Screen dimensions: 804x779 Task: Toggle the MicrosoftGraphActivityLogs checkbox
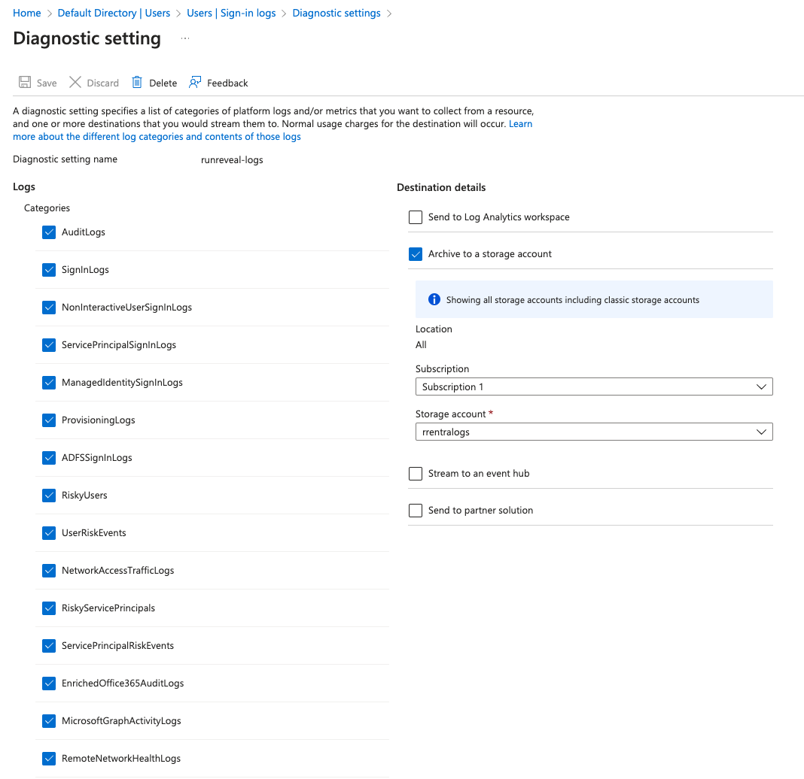(50, 721)
